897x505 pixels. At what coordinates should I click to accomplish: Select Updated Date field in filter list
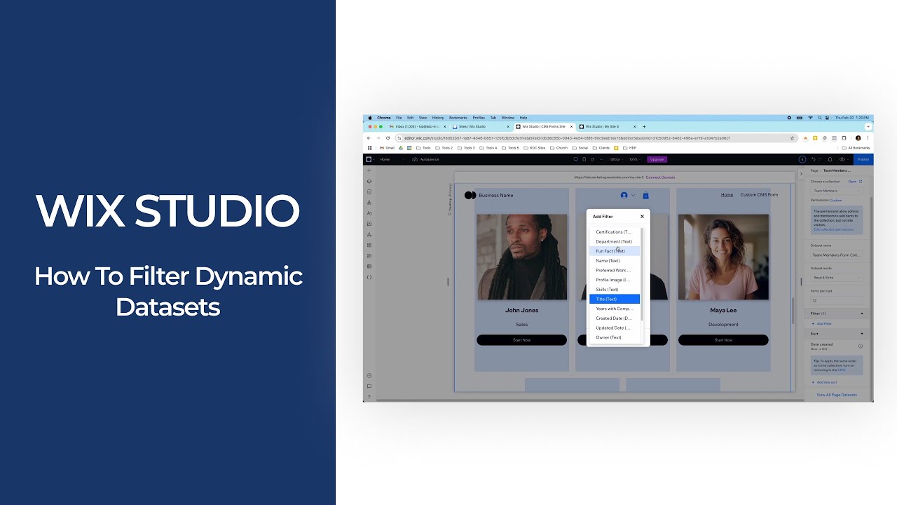[615, 328]
